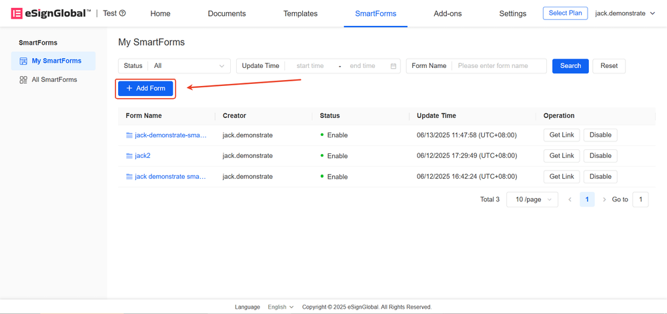Viewport: 667px width, 314px height.
Task: Click the My SmartForms sidebar icon
Action: coord(23,61)
